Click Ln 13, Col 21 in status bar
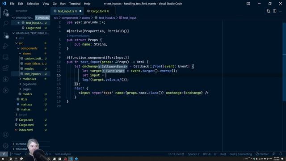 click(x=176, y=154)
